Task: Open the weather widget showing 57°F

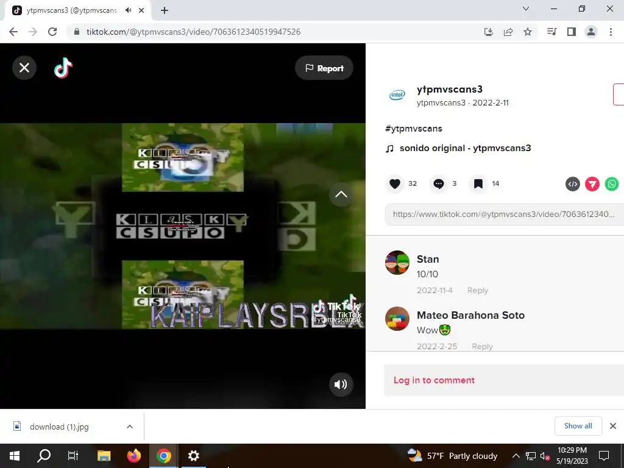Action: point(453,456)
